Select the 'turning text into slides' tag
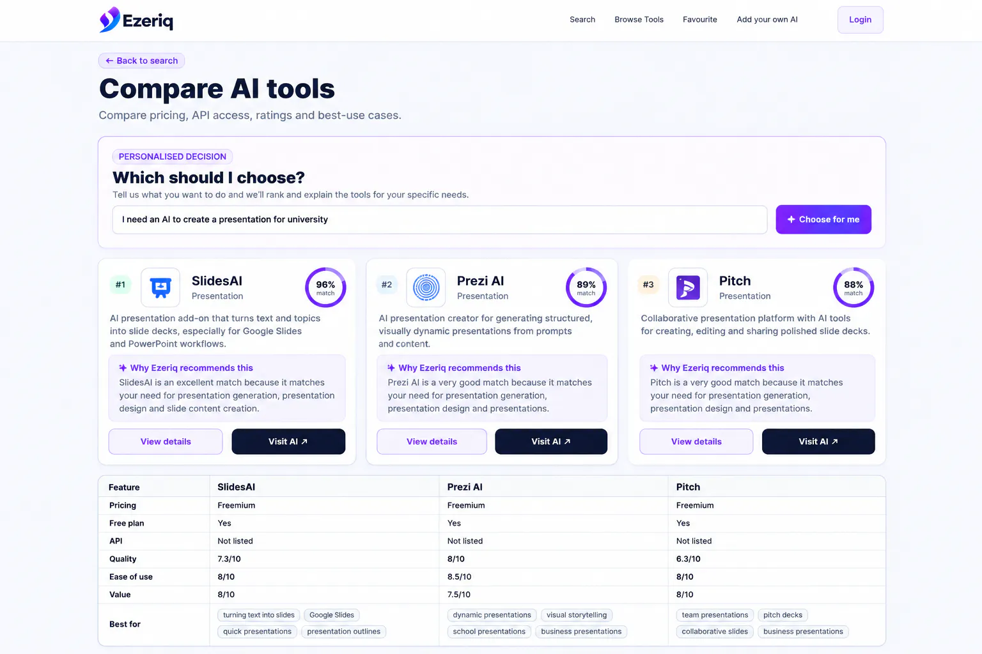 [259, 615]
